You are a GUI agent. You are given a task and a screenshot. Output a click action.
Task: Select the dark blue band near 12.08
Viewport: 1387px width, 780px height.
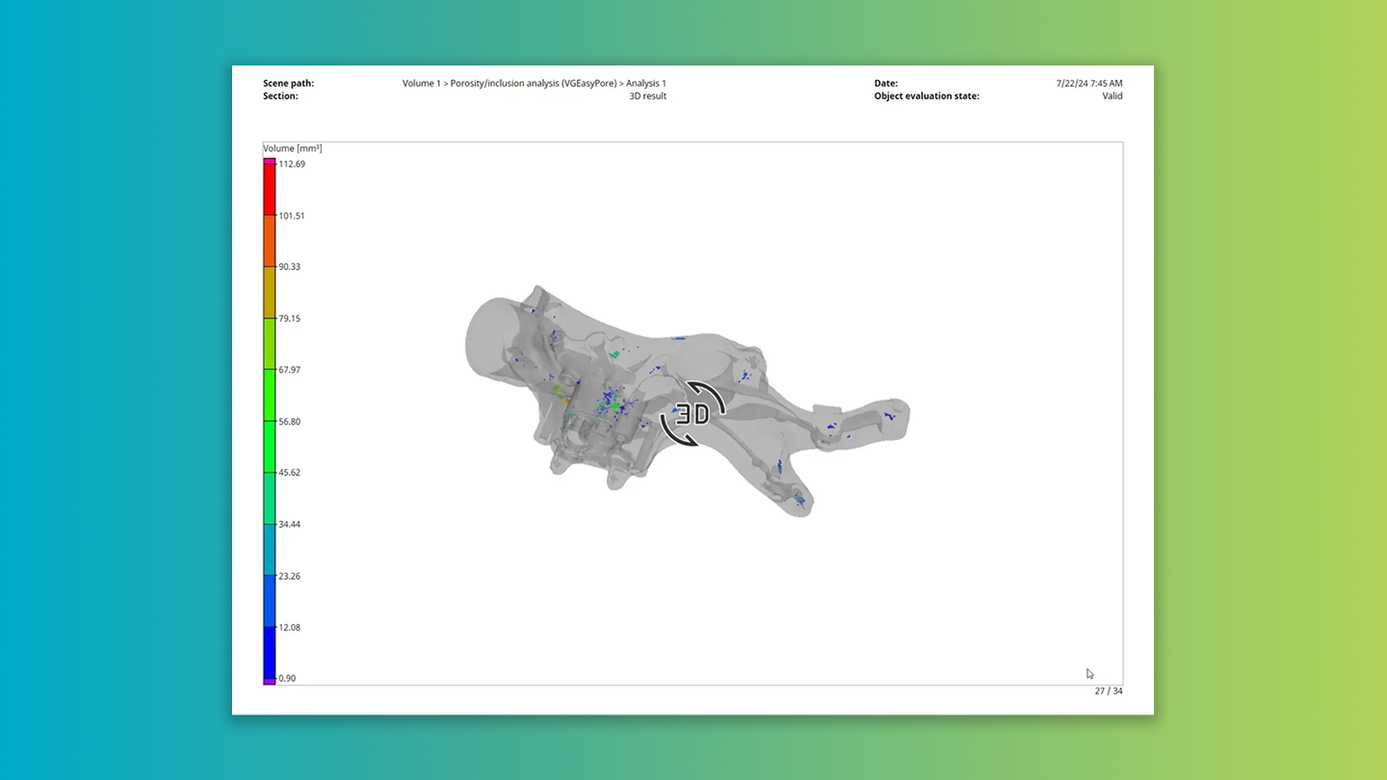click(270, 653)
